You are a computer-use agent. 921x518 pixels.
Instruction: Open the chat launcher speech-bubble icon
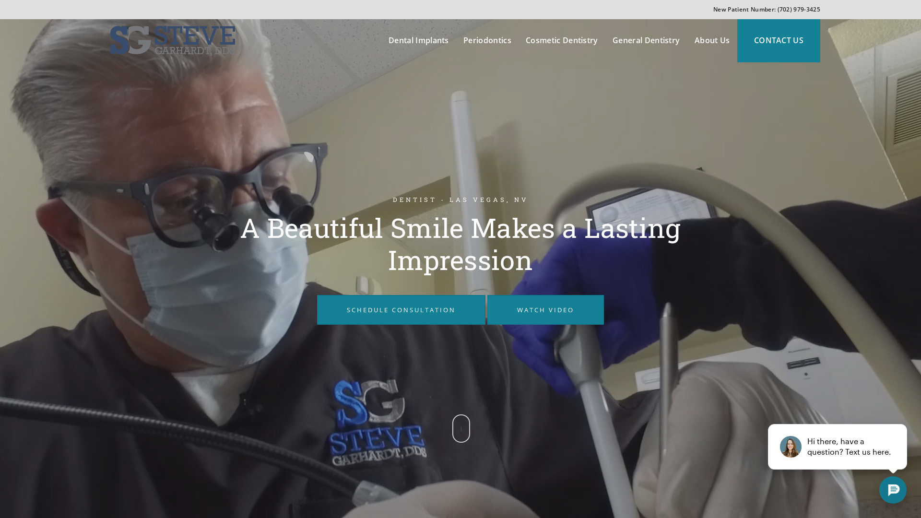pos(893,490)
